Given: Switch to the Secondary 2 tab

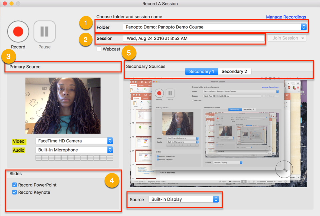Looking at the screenshot, I should [234, 71].
